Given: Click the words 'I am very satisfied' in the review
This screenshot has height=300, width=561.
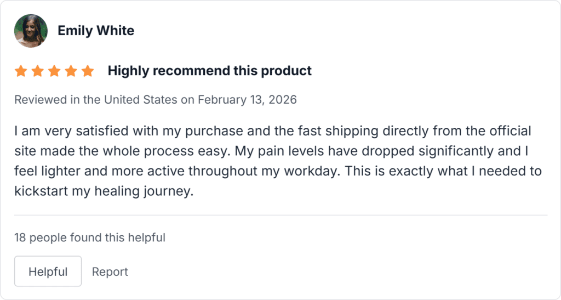Looking at the screenshot, I should point(59,132).
